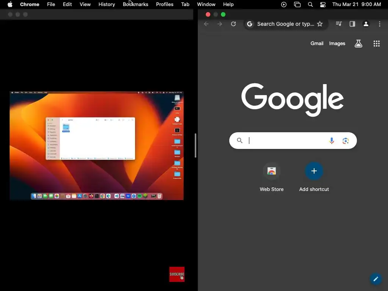Start voice search with the microphone
The height and width of the screenshot is (291, 388).
[x=332, y=141]
